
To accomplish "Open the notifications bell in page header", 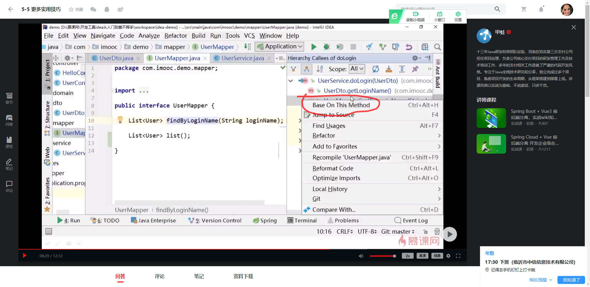I will coord(541,10).
